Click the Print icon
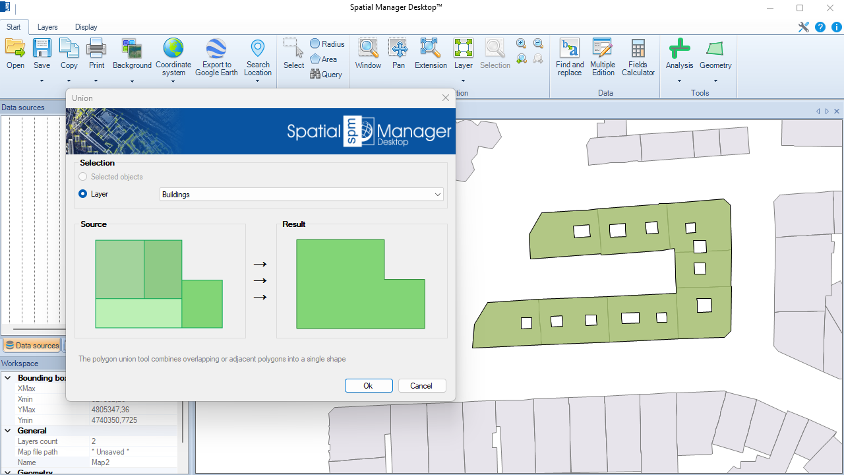This screenshot has height=475, width=844. coord(96,48)
